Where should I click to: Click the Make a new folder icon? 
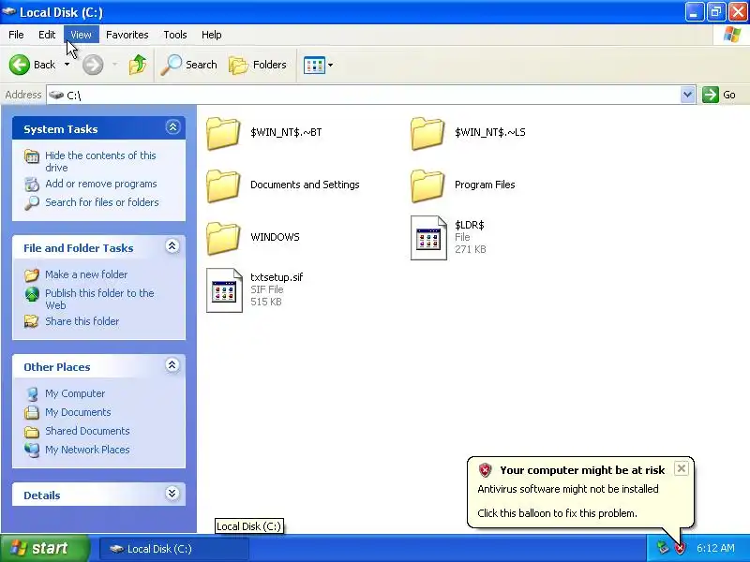coord(32,274)
